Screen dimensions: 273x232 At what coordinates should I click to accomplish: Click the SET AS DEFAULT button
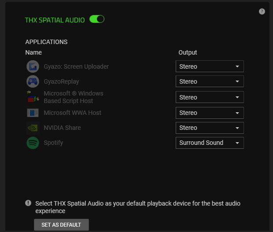point(61,225)
